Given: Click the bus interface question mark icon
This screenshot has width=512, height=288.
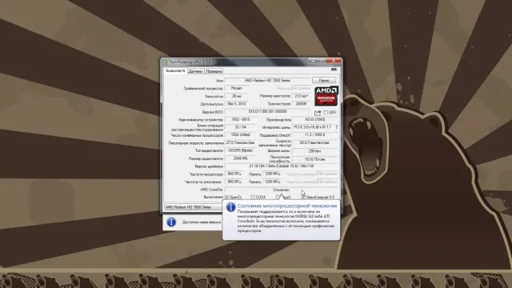Looking at the screenshot, I should (336, 127).
